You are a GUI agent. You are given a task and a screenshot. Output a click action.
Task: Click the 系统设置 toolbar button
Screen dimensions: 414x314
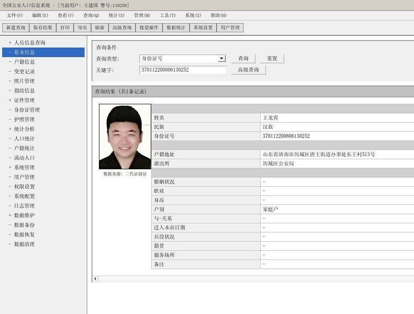point(203,27)
